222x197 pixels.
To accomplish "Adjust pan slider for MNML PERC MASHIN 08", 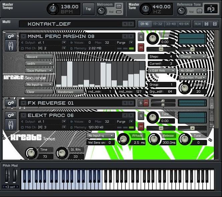I will [x=161, y=49].
